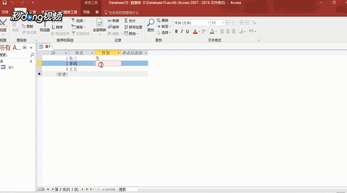347x193 pixels.
Task: Open the 文件 (File) menu
Action: tap(5, 12)
